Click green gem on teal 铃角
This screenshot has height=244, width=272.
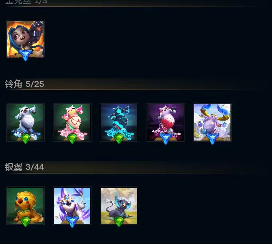pos(119,139)
